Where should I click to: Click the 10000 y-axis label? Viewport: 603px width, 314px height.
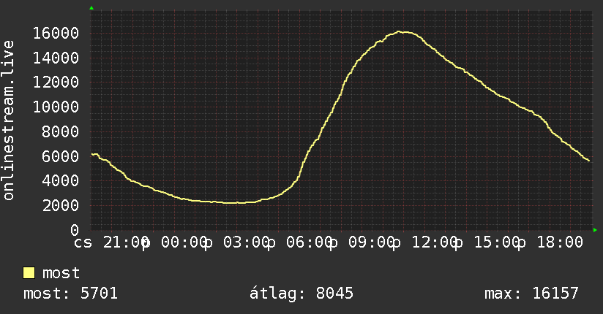[56, 107]
